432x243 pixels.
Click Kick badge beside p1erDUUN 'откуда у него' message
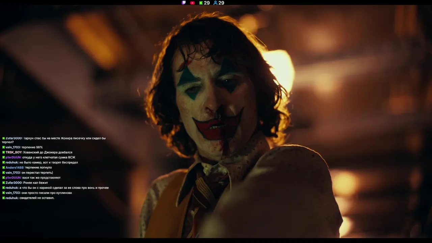coord(3,157)
